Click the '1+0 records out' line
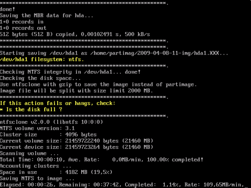Image resolution: width=251 pixels, height=188 pixels. 23,28
